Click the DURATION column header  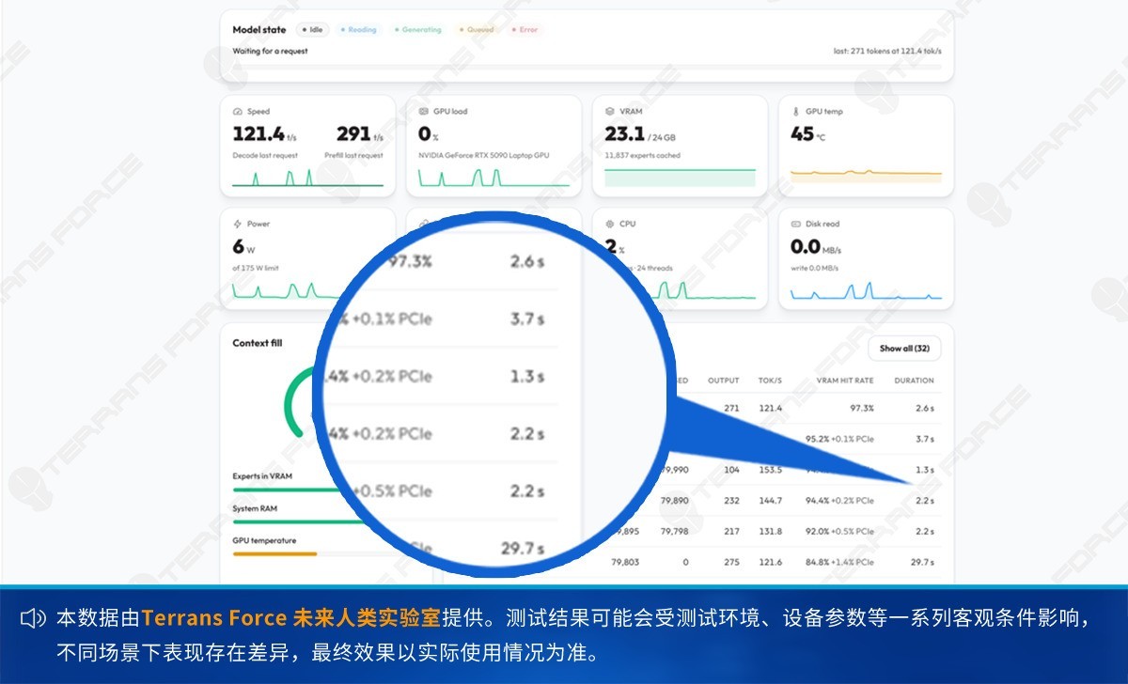pyautogui.click(x=914, y=381)
